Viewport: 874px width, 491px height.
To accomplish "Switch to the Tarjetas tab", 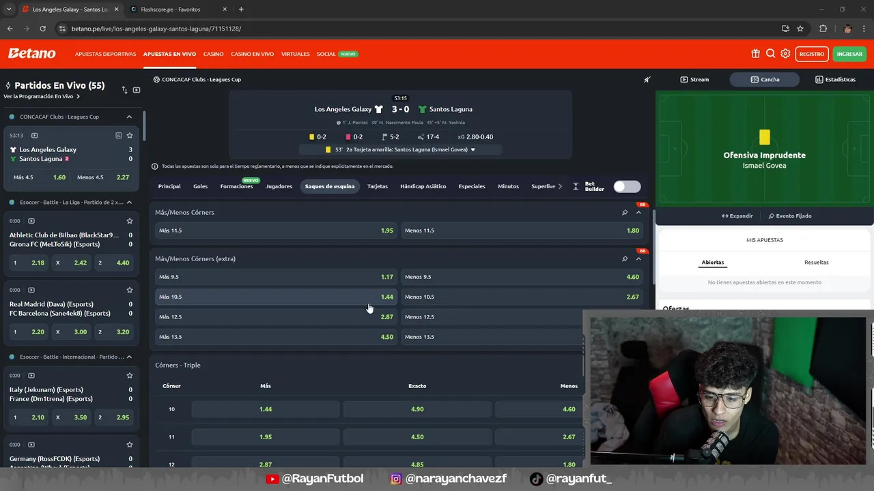I will 378,186.
